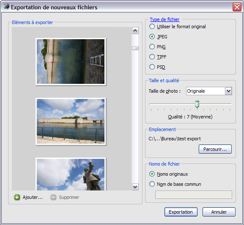Image resolution: width=244 pixels, height=225 pixels.
Task: Close the export dialog with red X
Action: 237,7
